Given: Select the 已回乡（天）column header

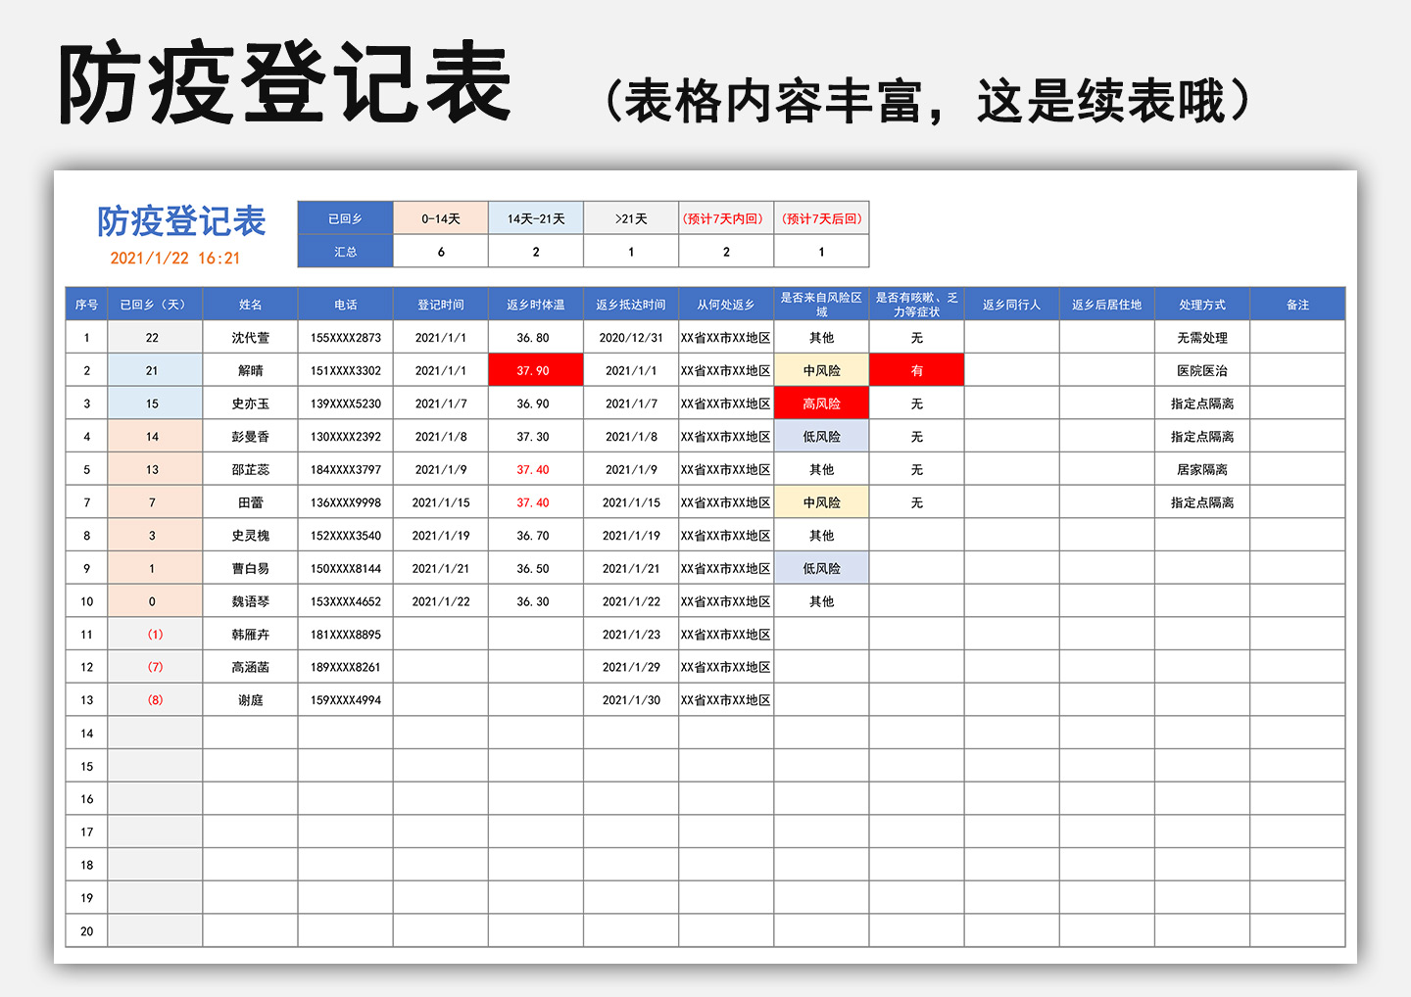Looking at the screenshot, I should 155,305.
